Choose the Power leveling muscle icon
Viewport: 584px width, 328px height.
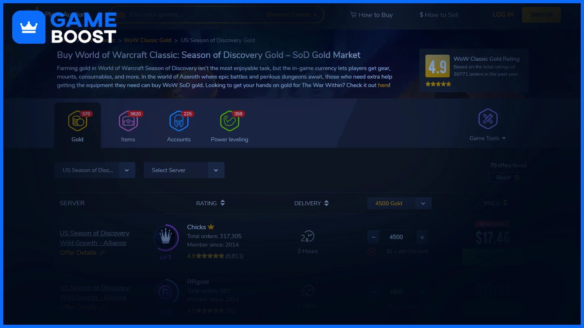coord(230,121)
